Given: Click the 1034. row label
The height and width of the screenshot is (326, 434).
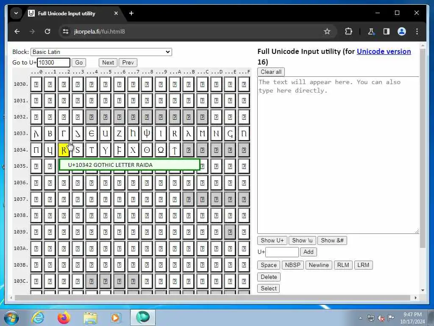Looking at the screenshot, I should click(x=21, y=150).
